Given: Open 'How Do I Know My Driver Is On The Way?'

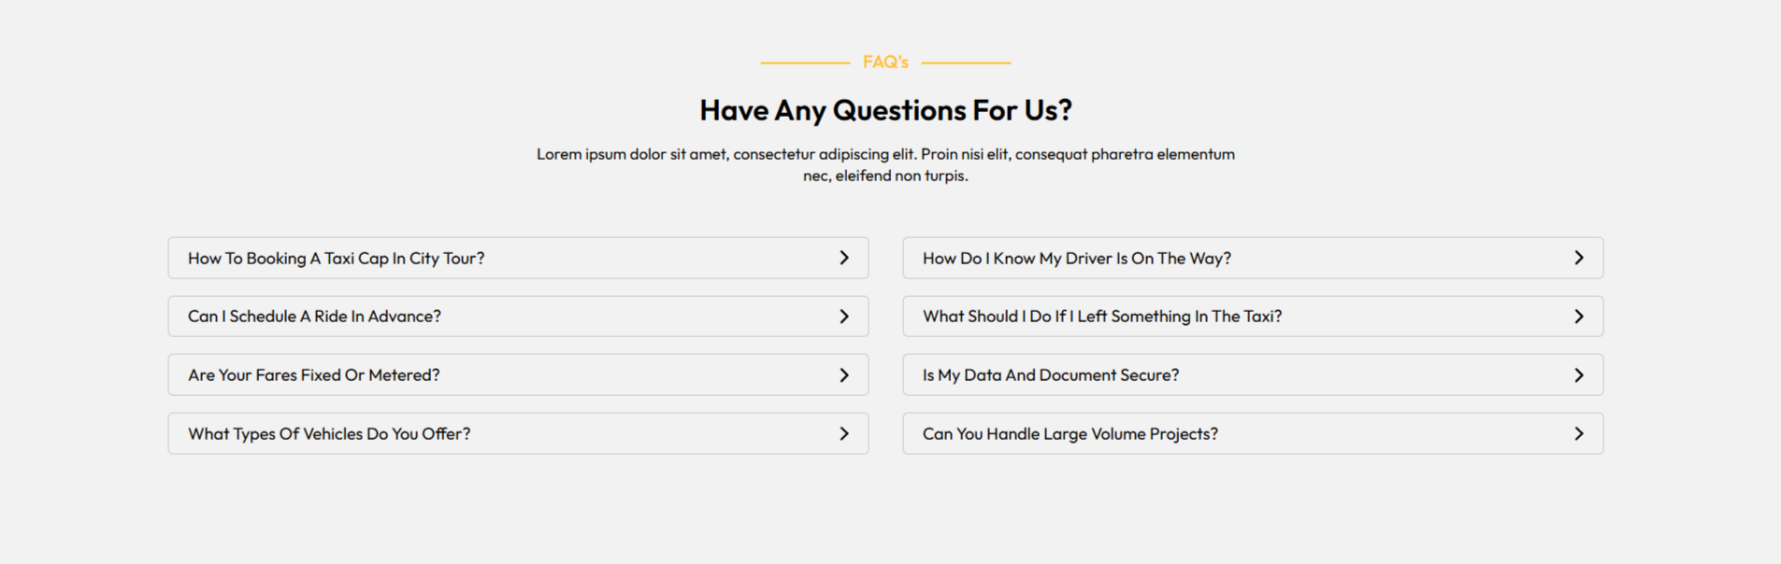Looking at the screenshot, I should (x=1077, y=259).
